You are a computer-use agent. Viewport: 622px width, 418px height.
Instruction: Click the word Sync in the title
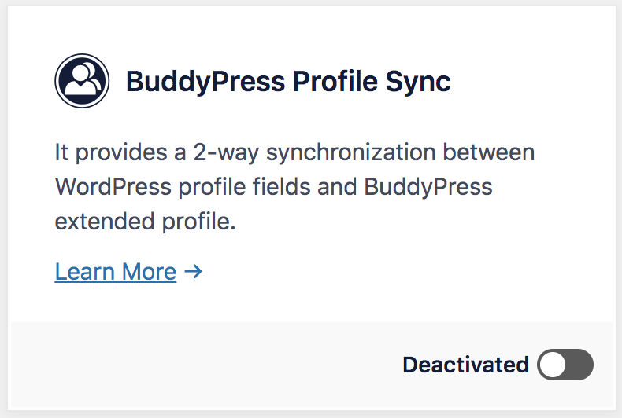coord(418,82)
